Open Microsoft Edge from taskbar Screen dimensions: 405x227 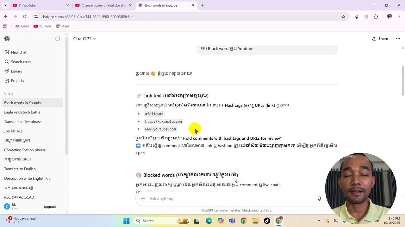click(x=209, y=221)
